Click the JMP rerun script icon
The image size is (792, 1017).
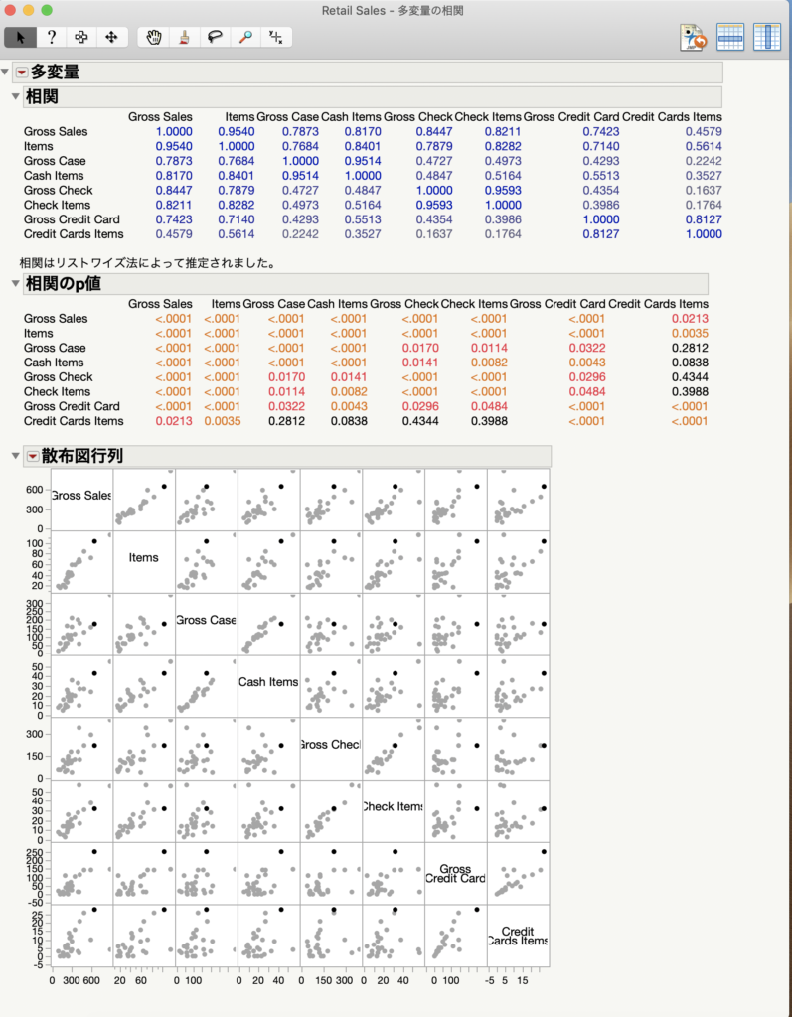693,37
